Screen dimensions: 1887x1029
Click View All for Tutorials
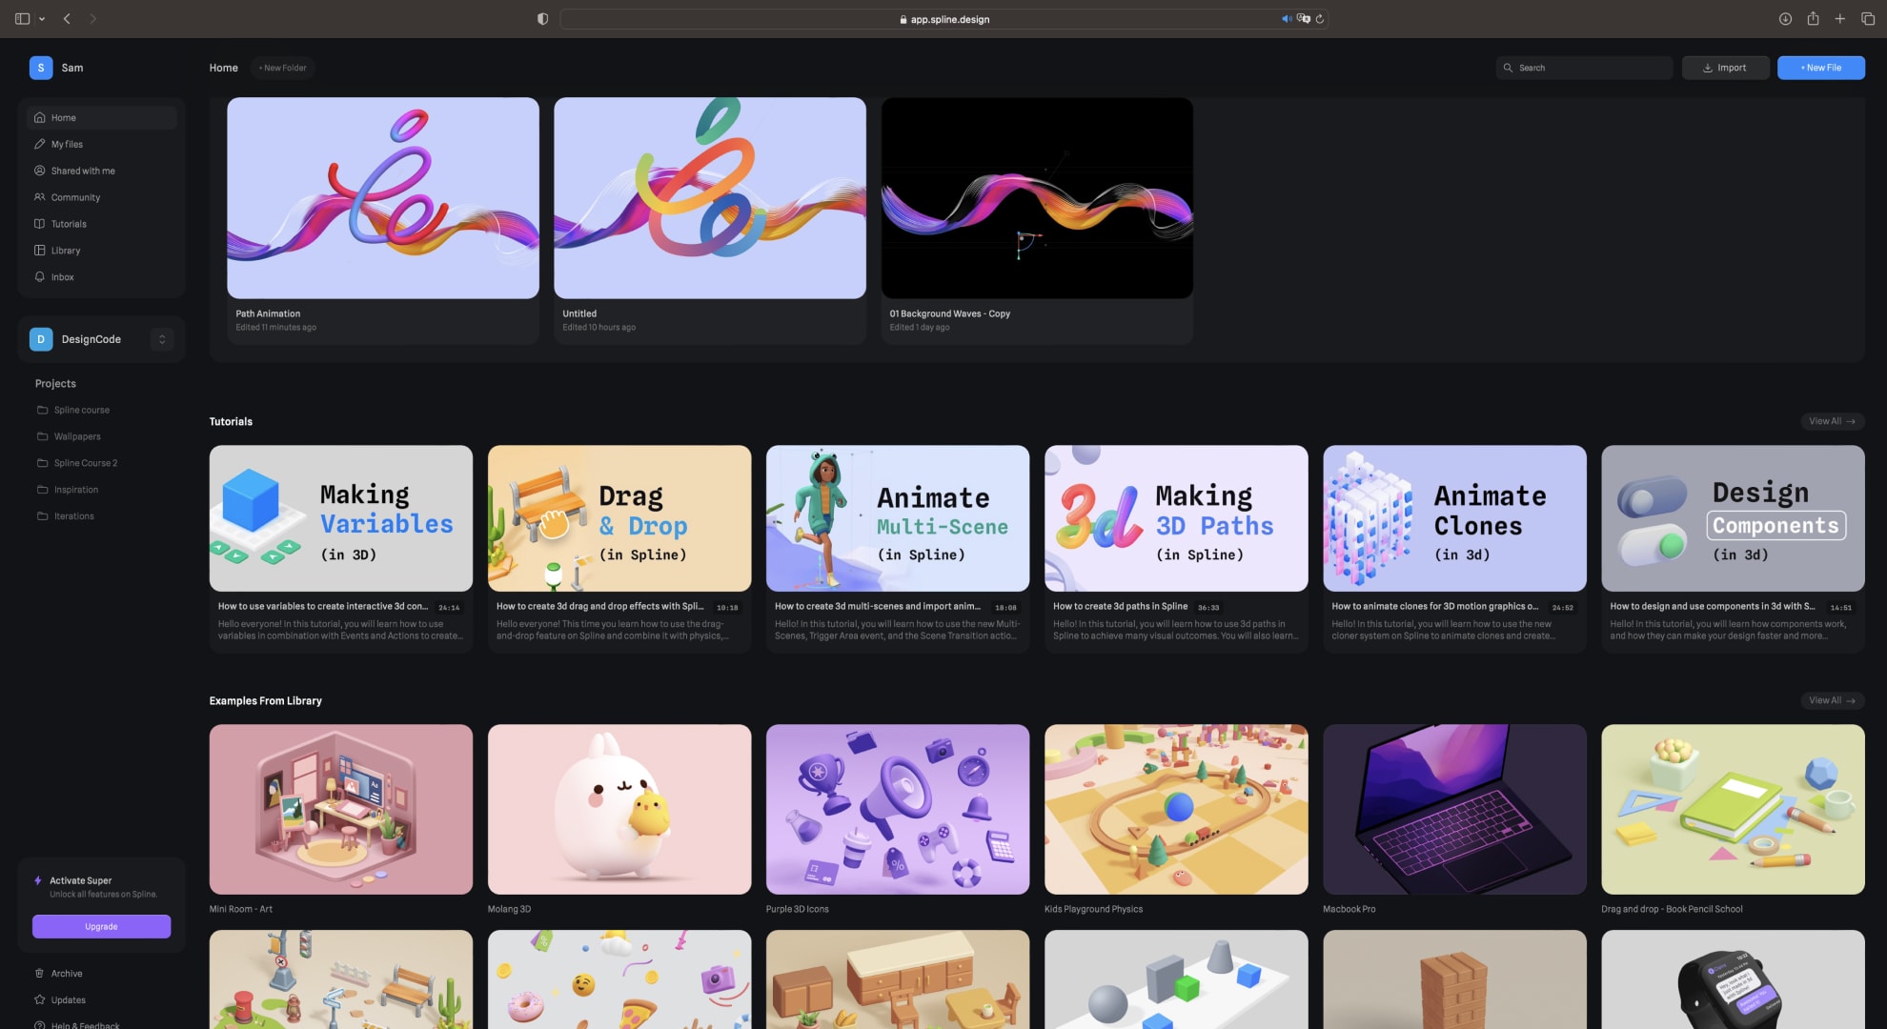tap(1831, 421)
